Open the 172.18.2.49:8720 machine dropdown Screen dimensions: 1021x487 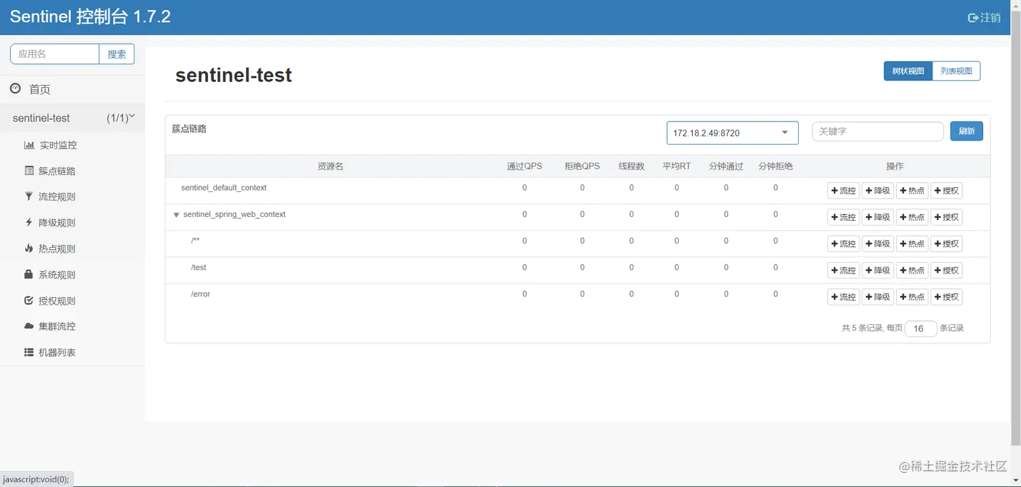coord(732,133)
